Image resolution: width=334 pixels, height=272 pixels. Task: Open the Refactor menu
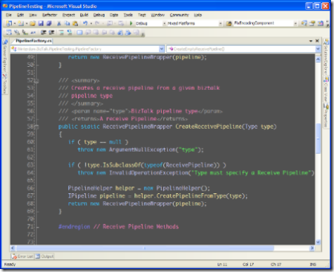tap(50, 15)
